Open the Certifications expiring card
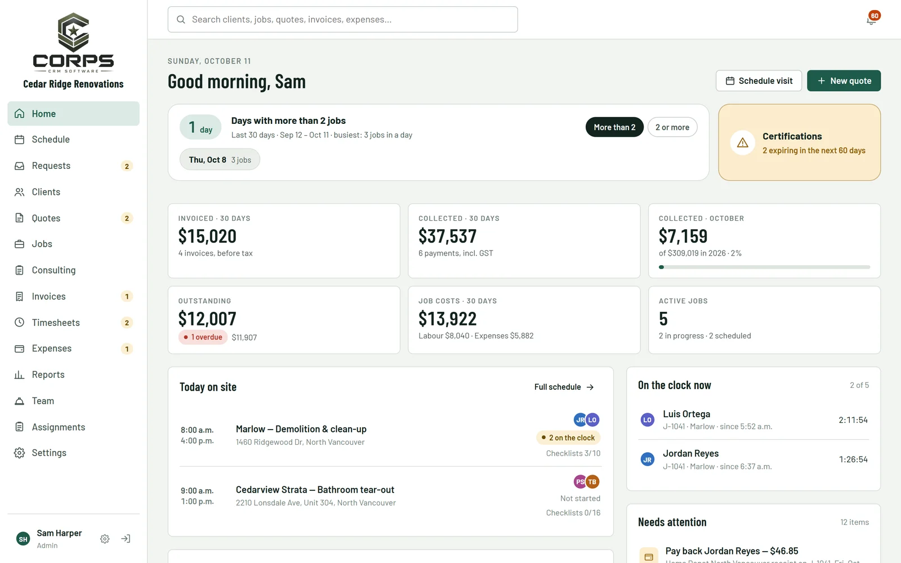Screen dimensions: 901x563 click(799, 142)
